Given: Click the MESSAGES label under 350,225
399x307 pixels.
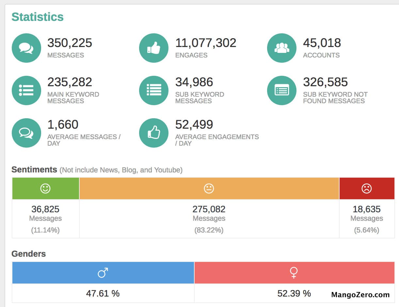Looking at the screenshot, I should pos(66,55).
